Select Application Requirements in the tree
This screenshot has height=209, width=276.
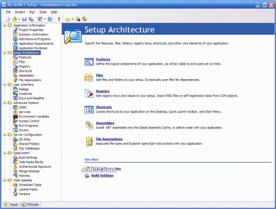[x=36, y=44]
